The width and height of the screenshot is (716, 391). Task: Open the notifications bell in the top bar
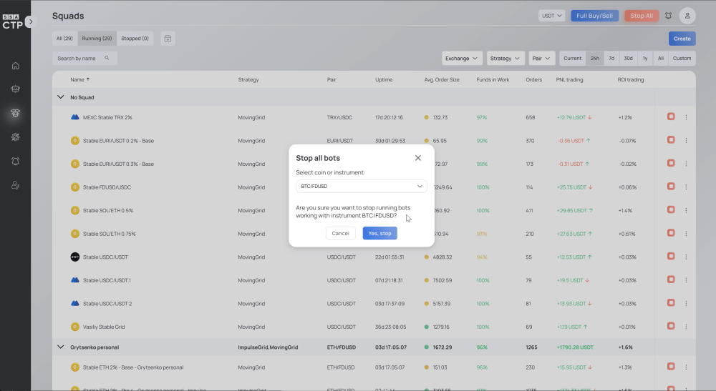coord(668,16)
